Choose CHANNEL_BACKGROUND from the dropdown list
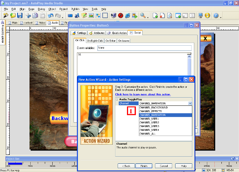The image size is (239, 172). click(x=153, y=108)
